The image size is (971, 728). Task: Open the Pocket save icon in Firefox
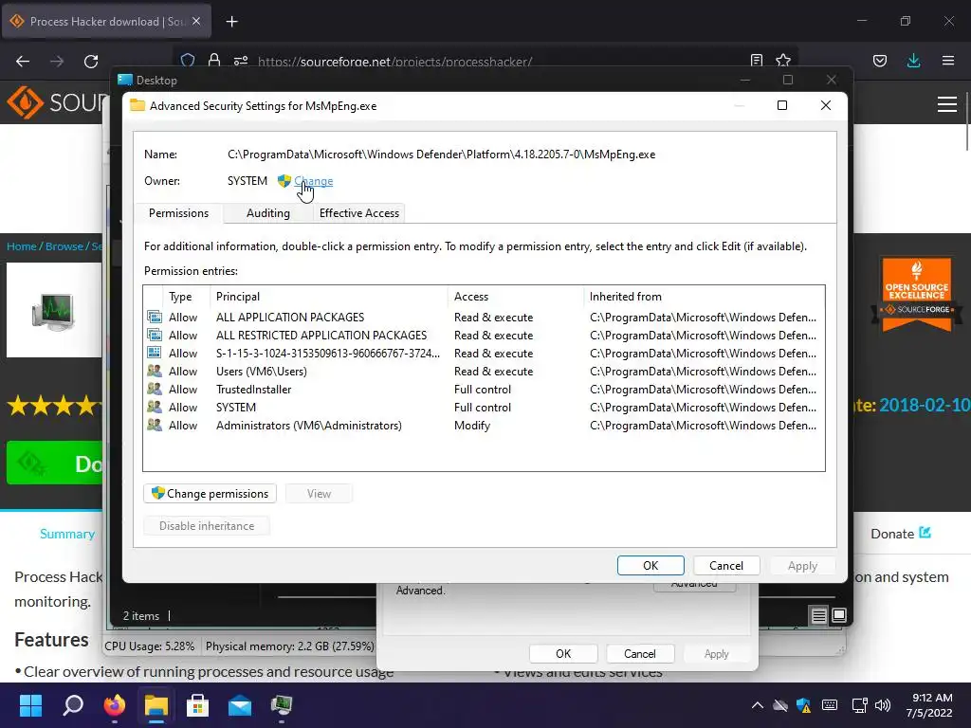[879, 61]
